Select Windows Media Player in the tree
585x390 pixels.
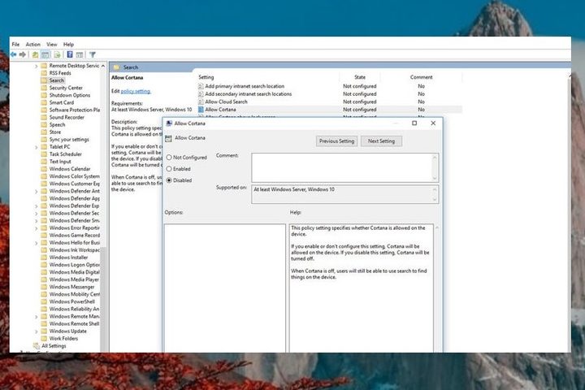[x=74, y=279]
